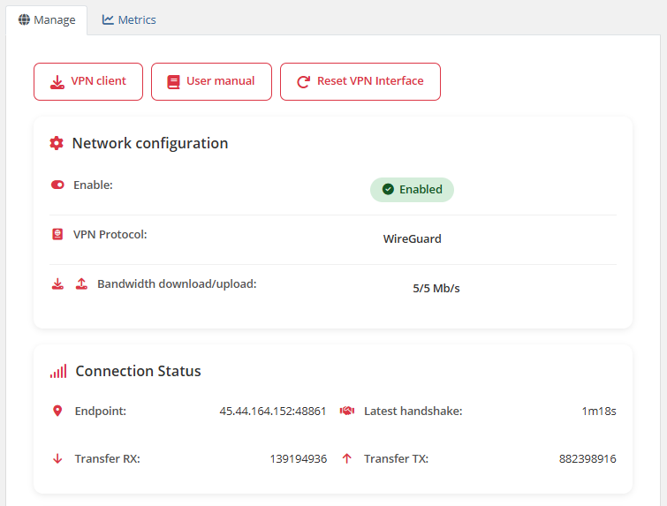667x506 pixels.
Task: Click the signal bars Connection Status icon
Action: point(58,372)
